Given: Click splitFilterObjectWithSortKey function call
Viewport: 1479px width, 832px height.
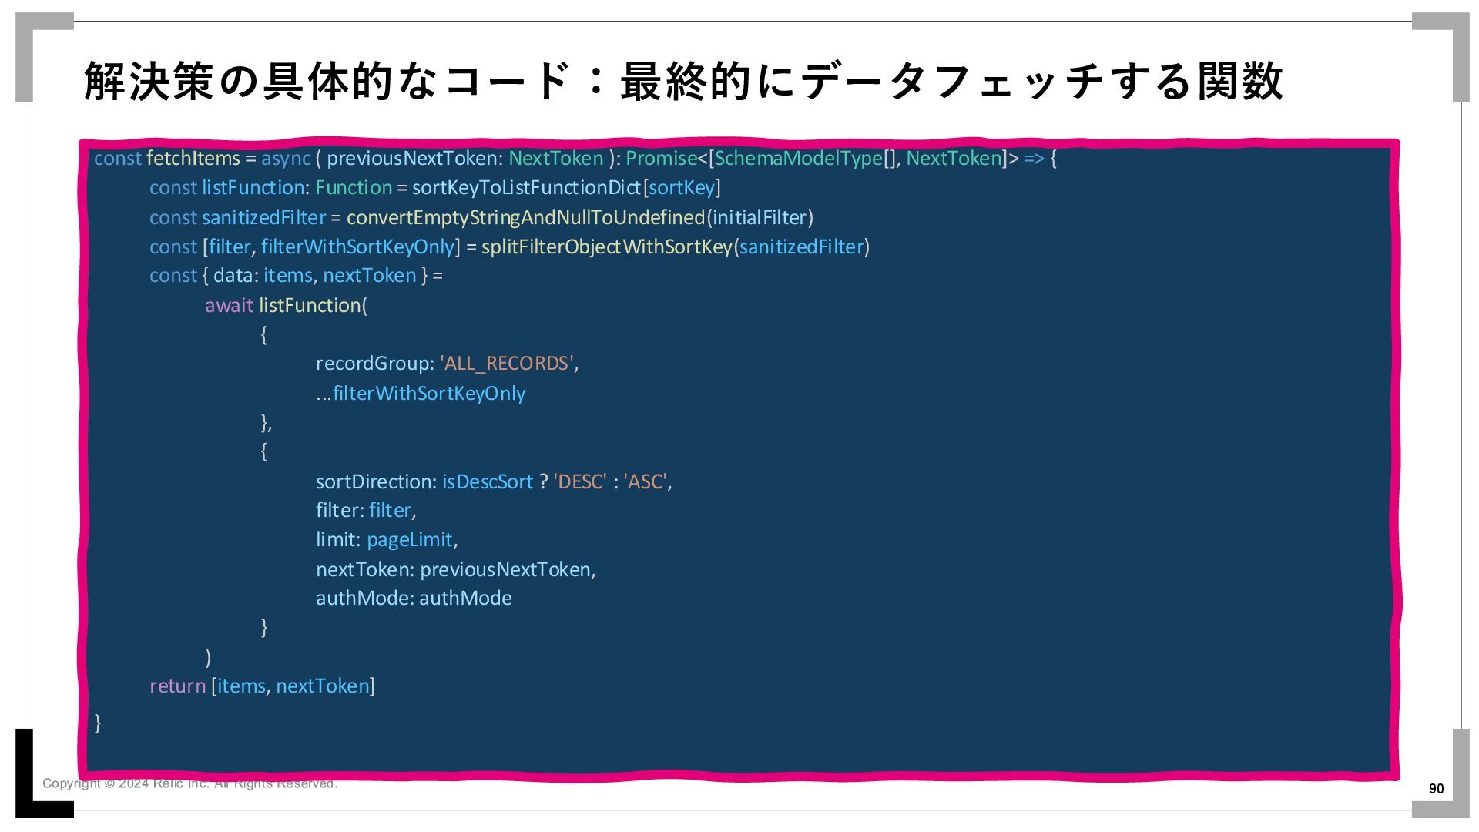Looking at the screenshot, I should click(606, 247).
